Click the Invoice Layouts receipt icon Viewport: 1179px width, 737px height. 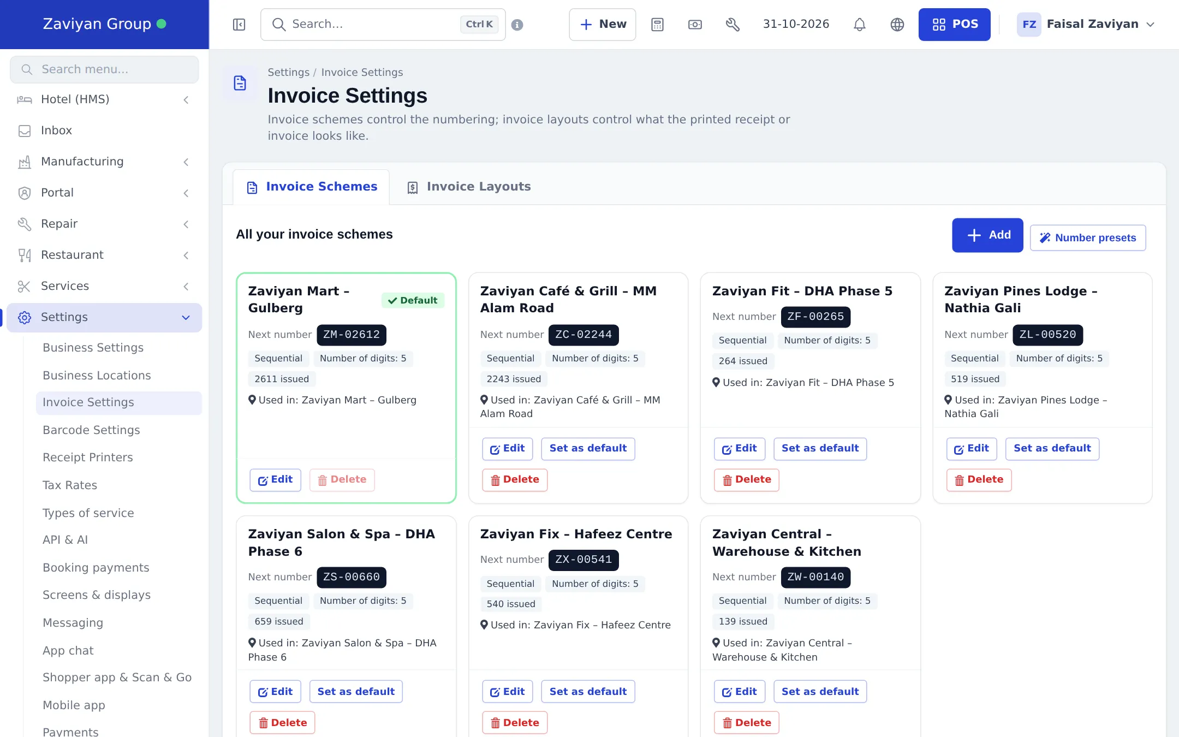413,188
